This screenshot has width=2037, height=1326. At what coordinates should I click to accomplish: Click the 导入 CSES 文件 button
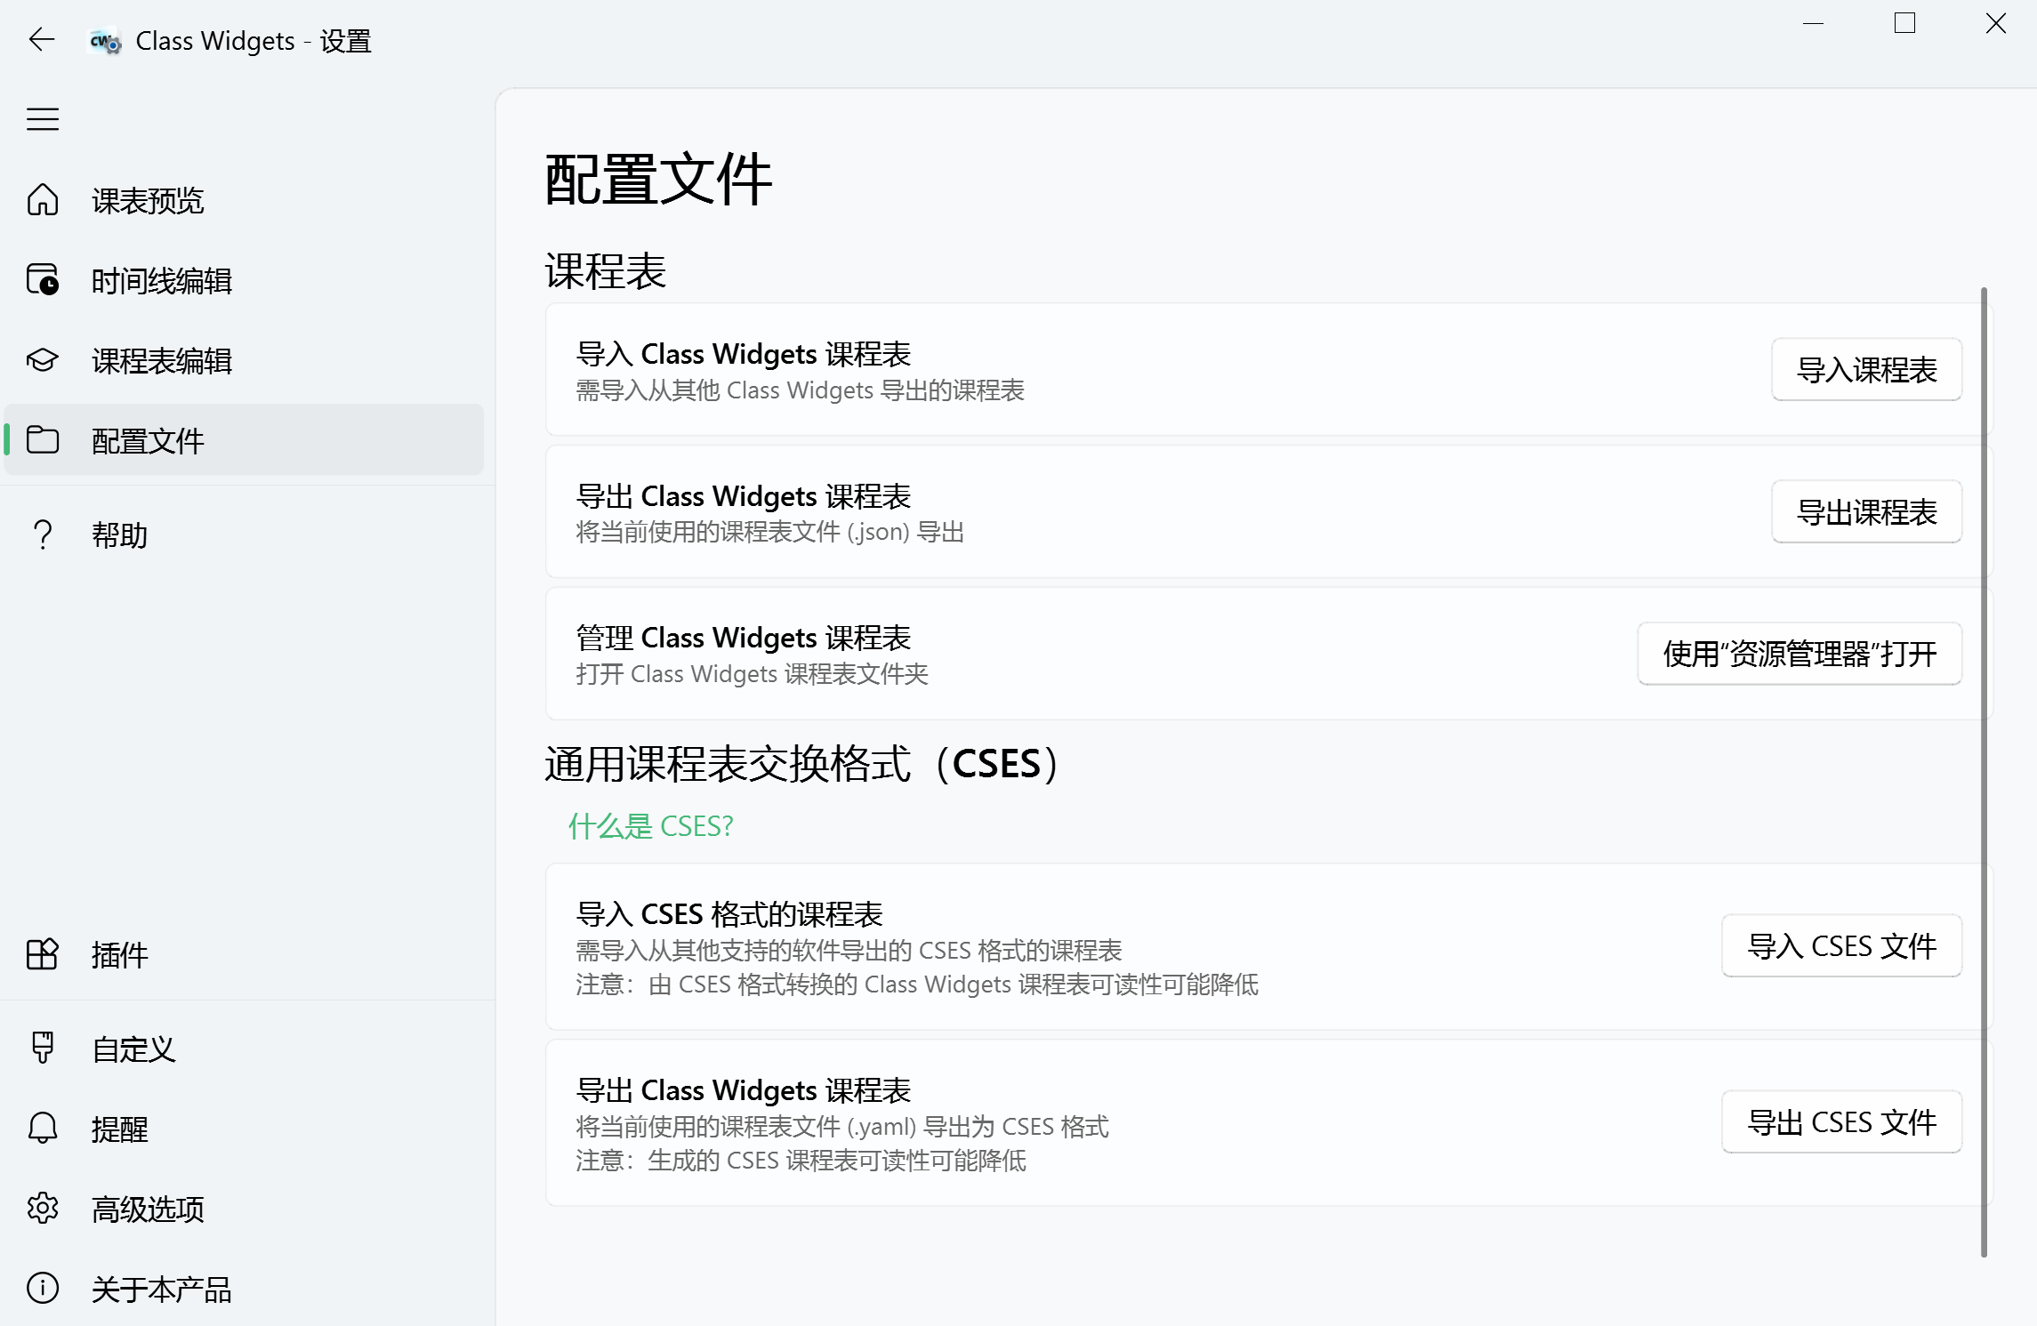[x=1841, y=945]
